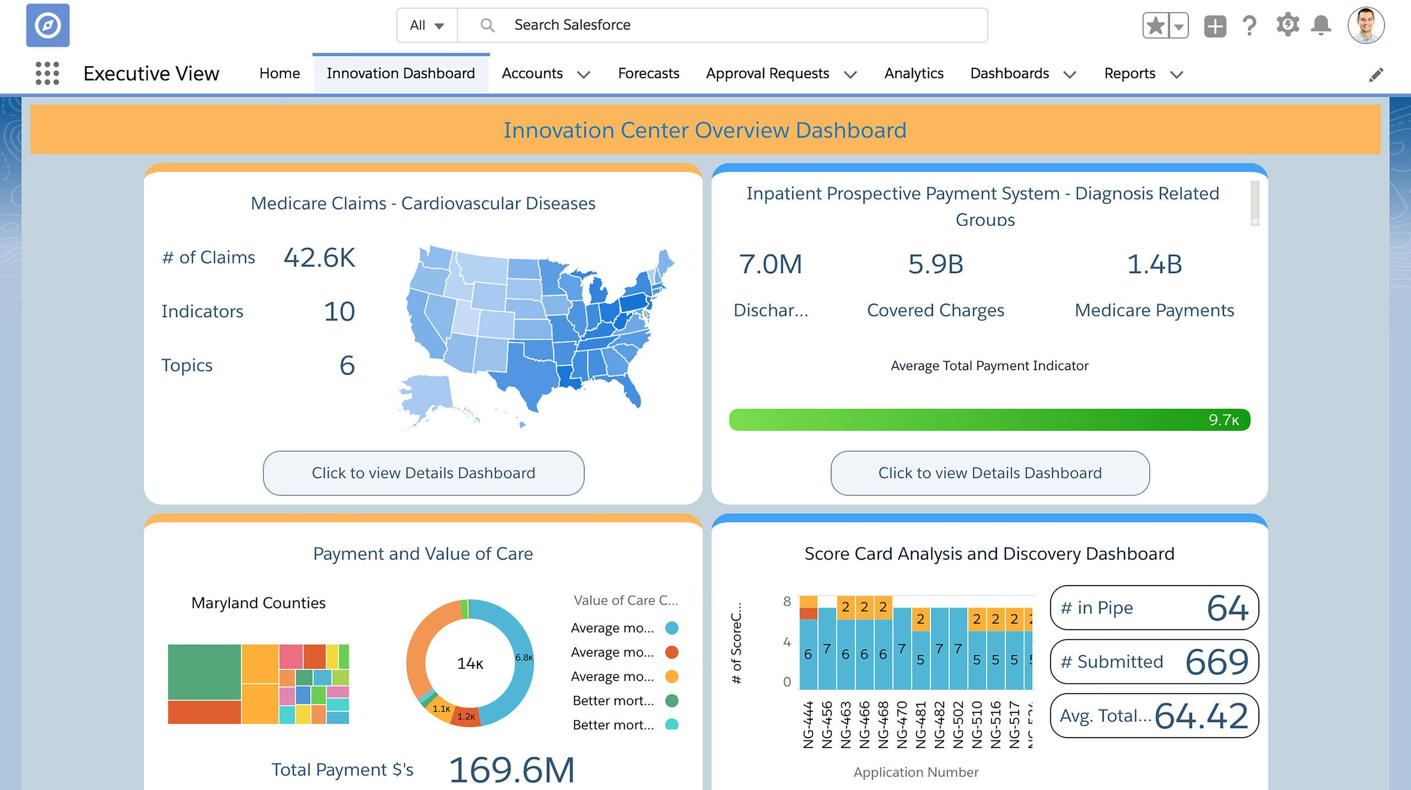Open the help question mark icon

[1250, 26]
